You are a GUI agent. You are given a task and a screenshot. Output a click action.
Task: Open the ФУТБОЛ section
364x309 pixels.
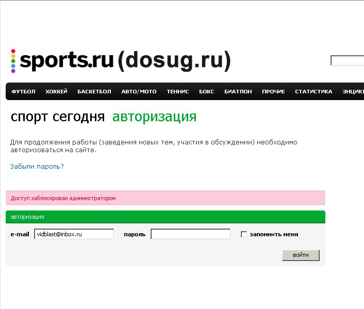tap(23, 91)
